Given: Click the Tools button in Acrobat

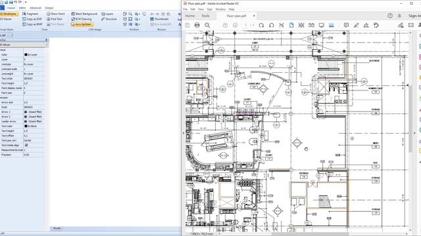Looking at the screenshot, I should (x=206, y=16).
